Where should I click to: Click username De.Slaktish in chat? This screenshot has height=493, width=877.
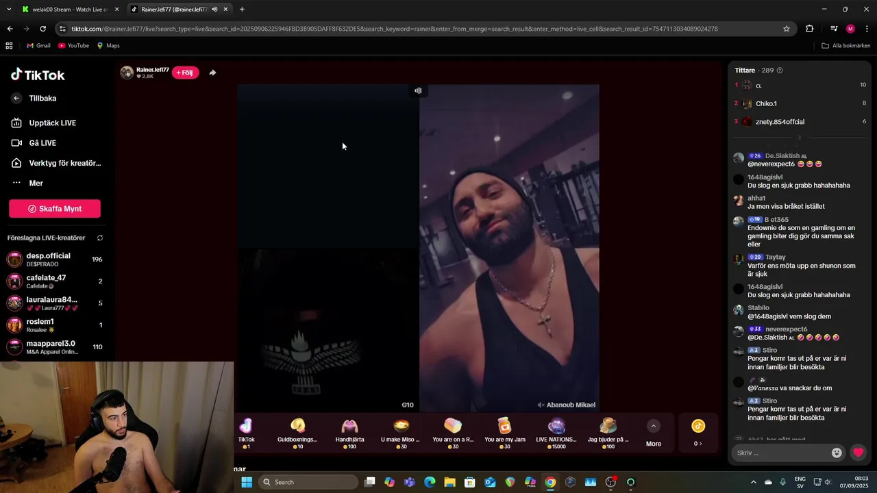(782, 156)
